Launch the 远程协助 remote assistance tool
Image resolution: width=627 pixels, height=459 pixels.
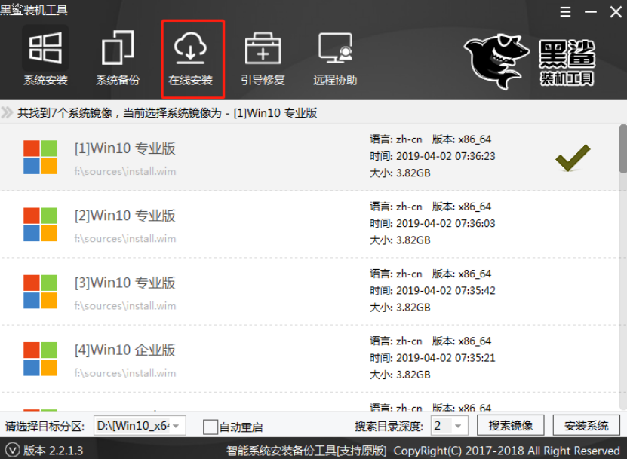click(x=335, y=58)
